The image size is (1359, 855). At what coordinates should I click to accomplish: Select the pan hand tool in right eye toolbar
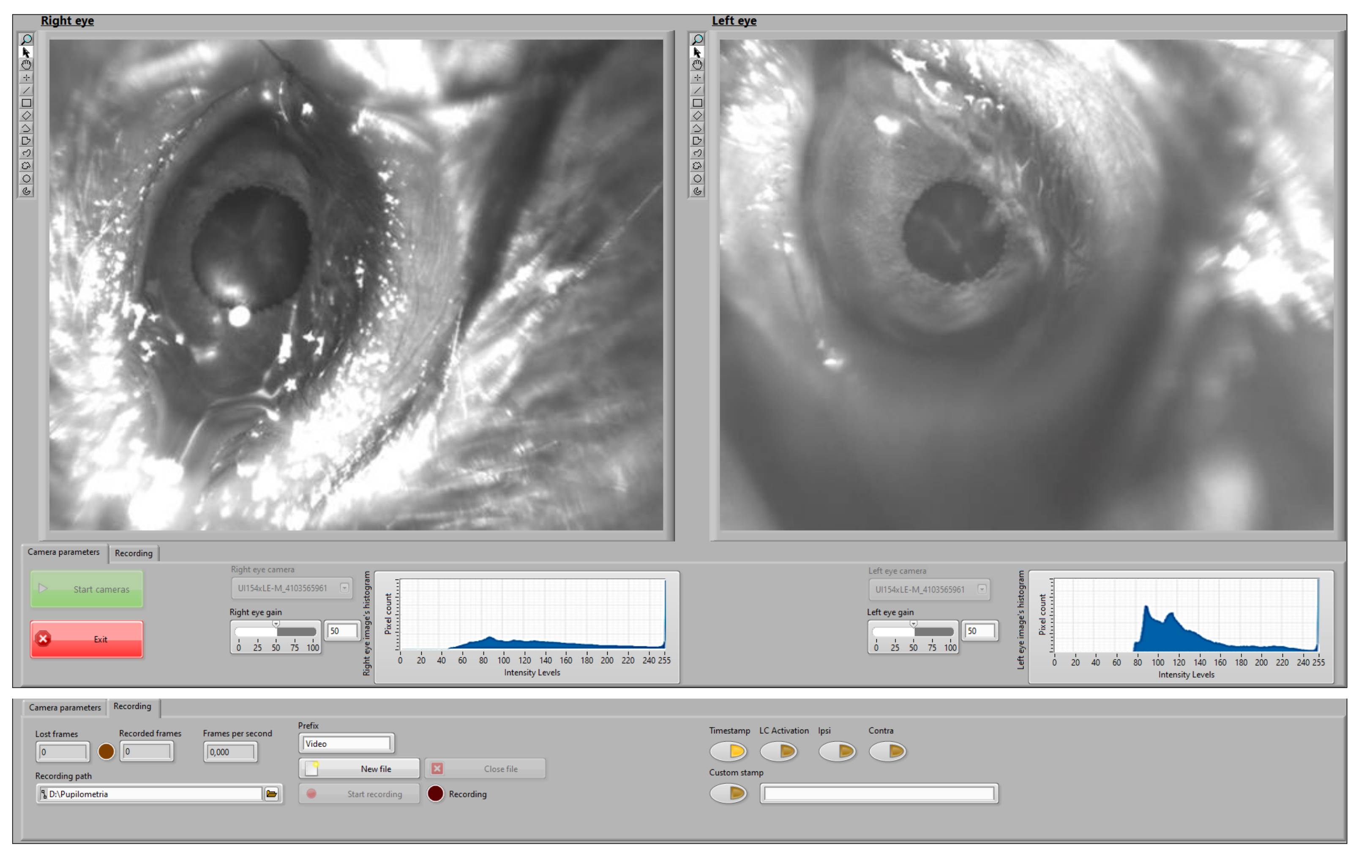[27, 64]
